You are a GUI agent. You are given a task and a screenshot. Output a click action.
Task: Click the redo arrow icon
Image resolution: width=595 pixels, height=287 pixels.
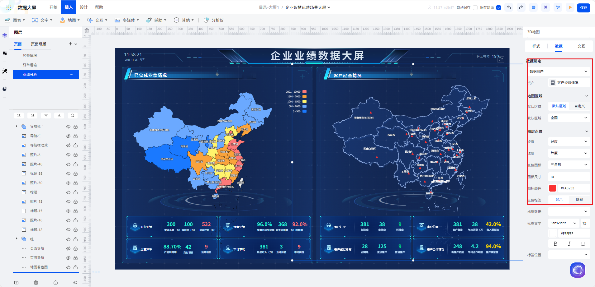point(521,7)
